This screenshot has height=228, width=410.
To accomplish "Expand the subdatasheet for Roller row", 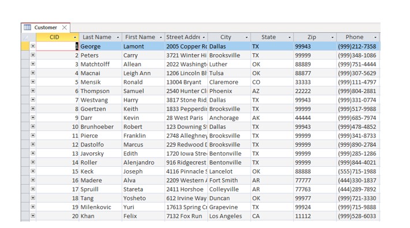I will [x=33, y=162].
